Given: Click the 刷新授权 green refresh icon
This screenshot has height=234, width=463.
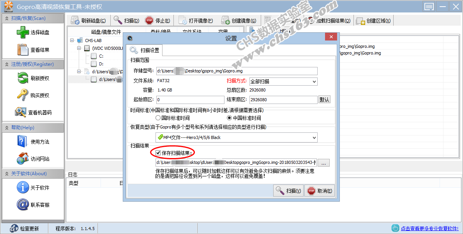Looking at the screenshot, I should (x=23, y=78).
